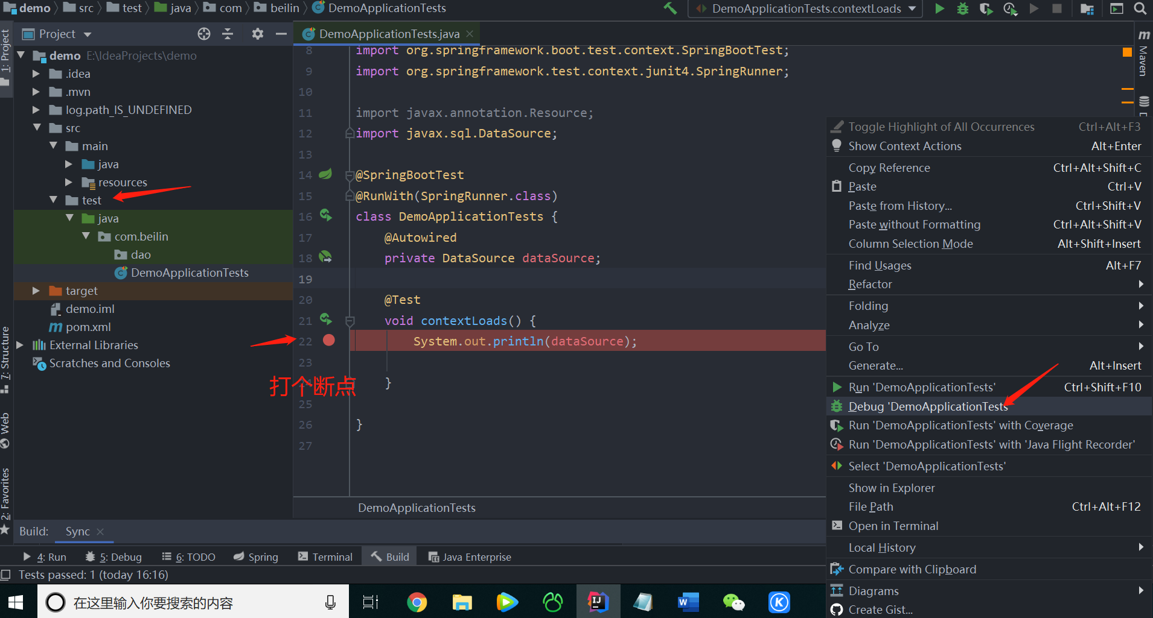The width and height of the screenshot is (1153, 618).
Task: Toggle tool window quick access button
Action: 5,575
